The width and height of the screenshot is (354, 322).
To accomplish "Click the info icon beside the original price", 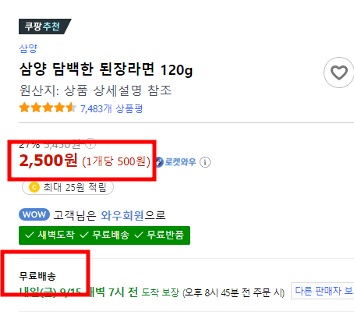I will tap(90, 143).
